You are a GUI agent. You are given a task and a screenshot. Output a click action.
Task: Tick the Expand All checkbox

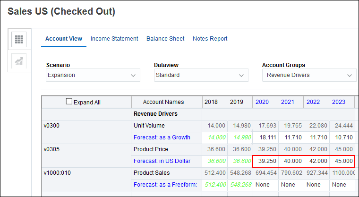tap(69, 102)
